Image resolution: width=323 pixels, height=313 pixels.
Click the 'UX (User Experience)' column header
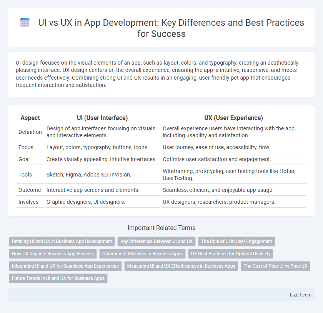pos(233,118)
